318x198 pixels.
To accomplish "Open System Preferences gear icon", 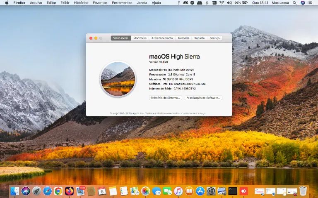I will [211, 191].
